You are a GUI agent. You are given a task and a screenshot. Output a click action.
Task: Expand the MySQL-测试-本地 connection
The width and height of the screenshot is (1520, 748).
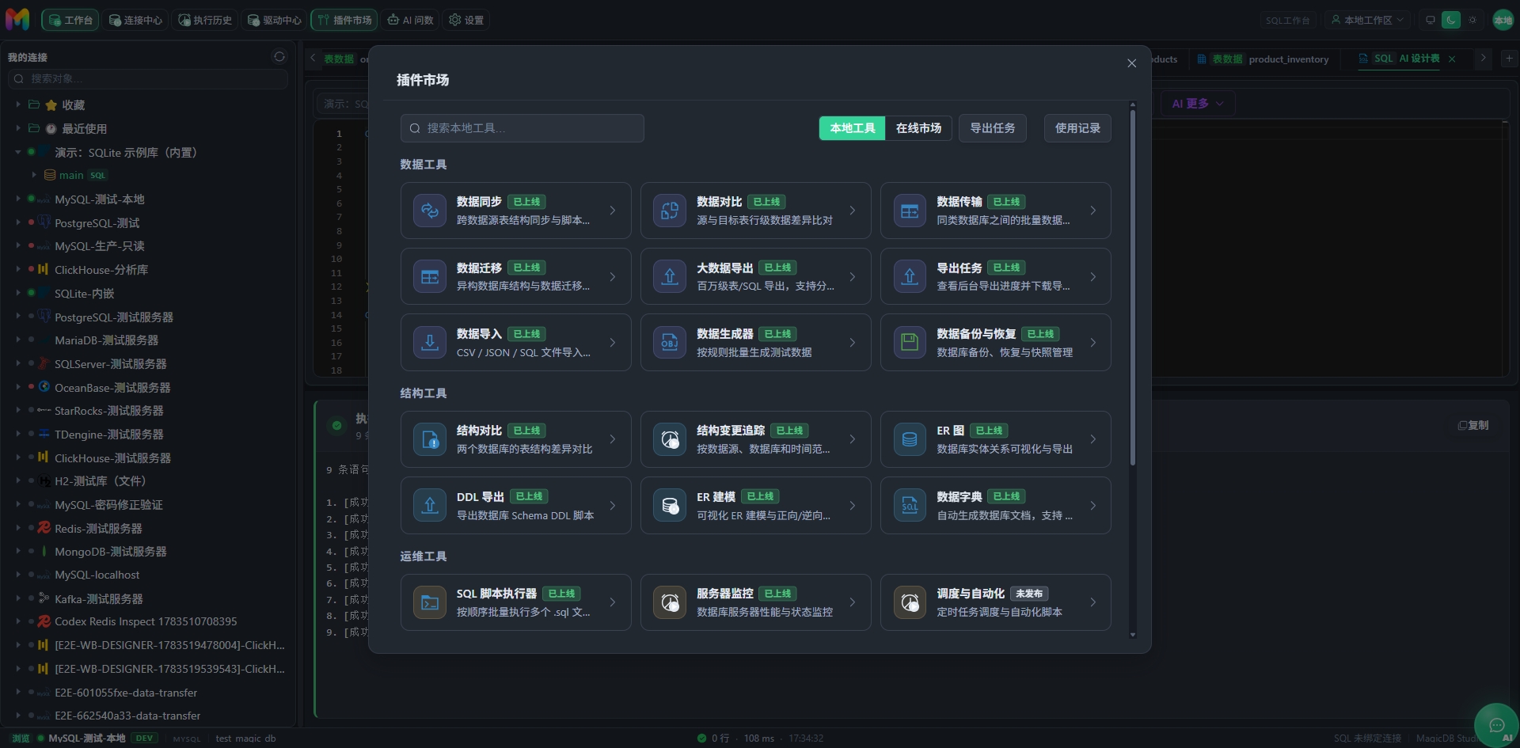coord(17,199)
